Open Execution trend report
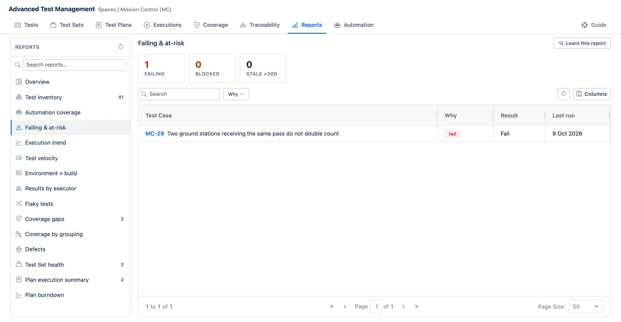 coord(71,143)
